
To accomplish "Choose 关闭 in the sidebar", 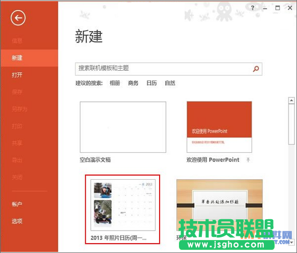I will pyautogui.click(x=17, y=177).
